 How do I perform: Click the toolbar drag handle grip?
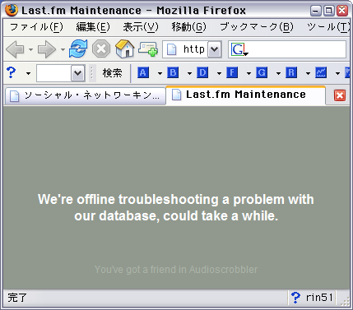92,73
